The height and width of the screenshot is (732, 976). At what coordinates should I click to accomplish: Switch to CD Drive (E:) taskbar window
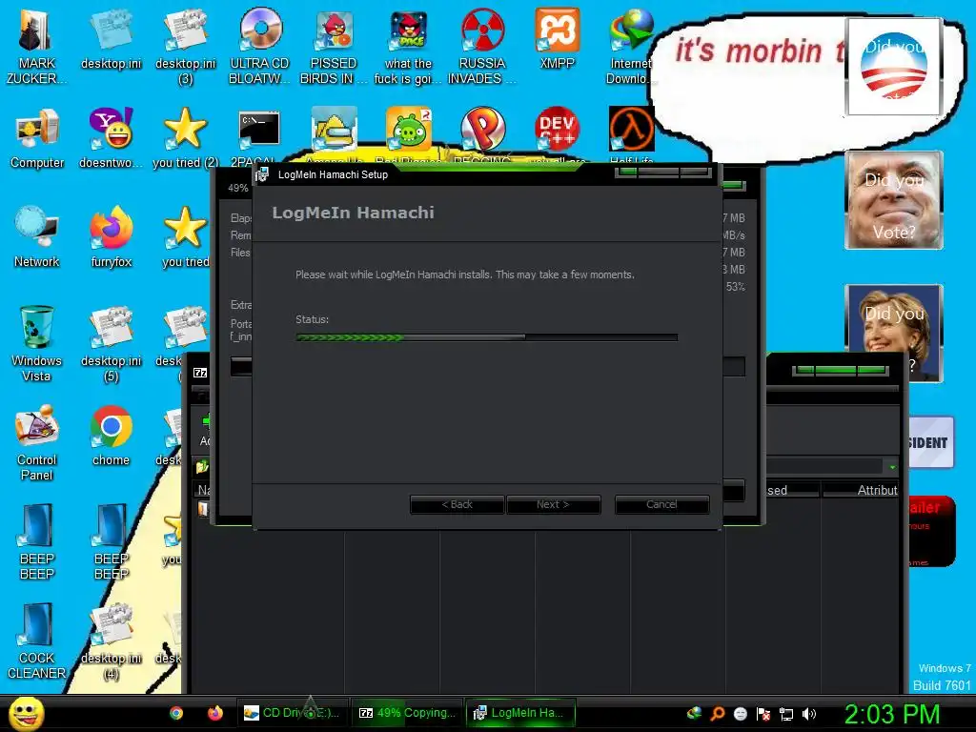(292, 713)
